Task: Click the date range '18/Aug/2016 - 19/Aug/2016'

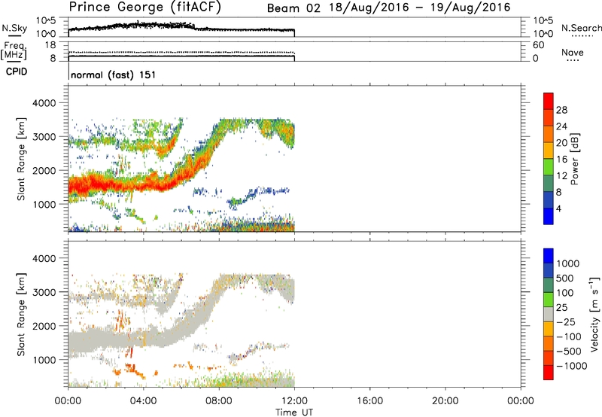Action: click(420, 8)
